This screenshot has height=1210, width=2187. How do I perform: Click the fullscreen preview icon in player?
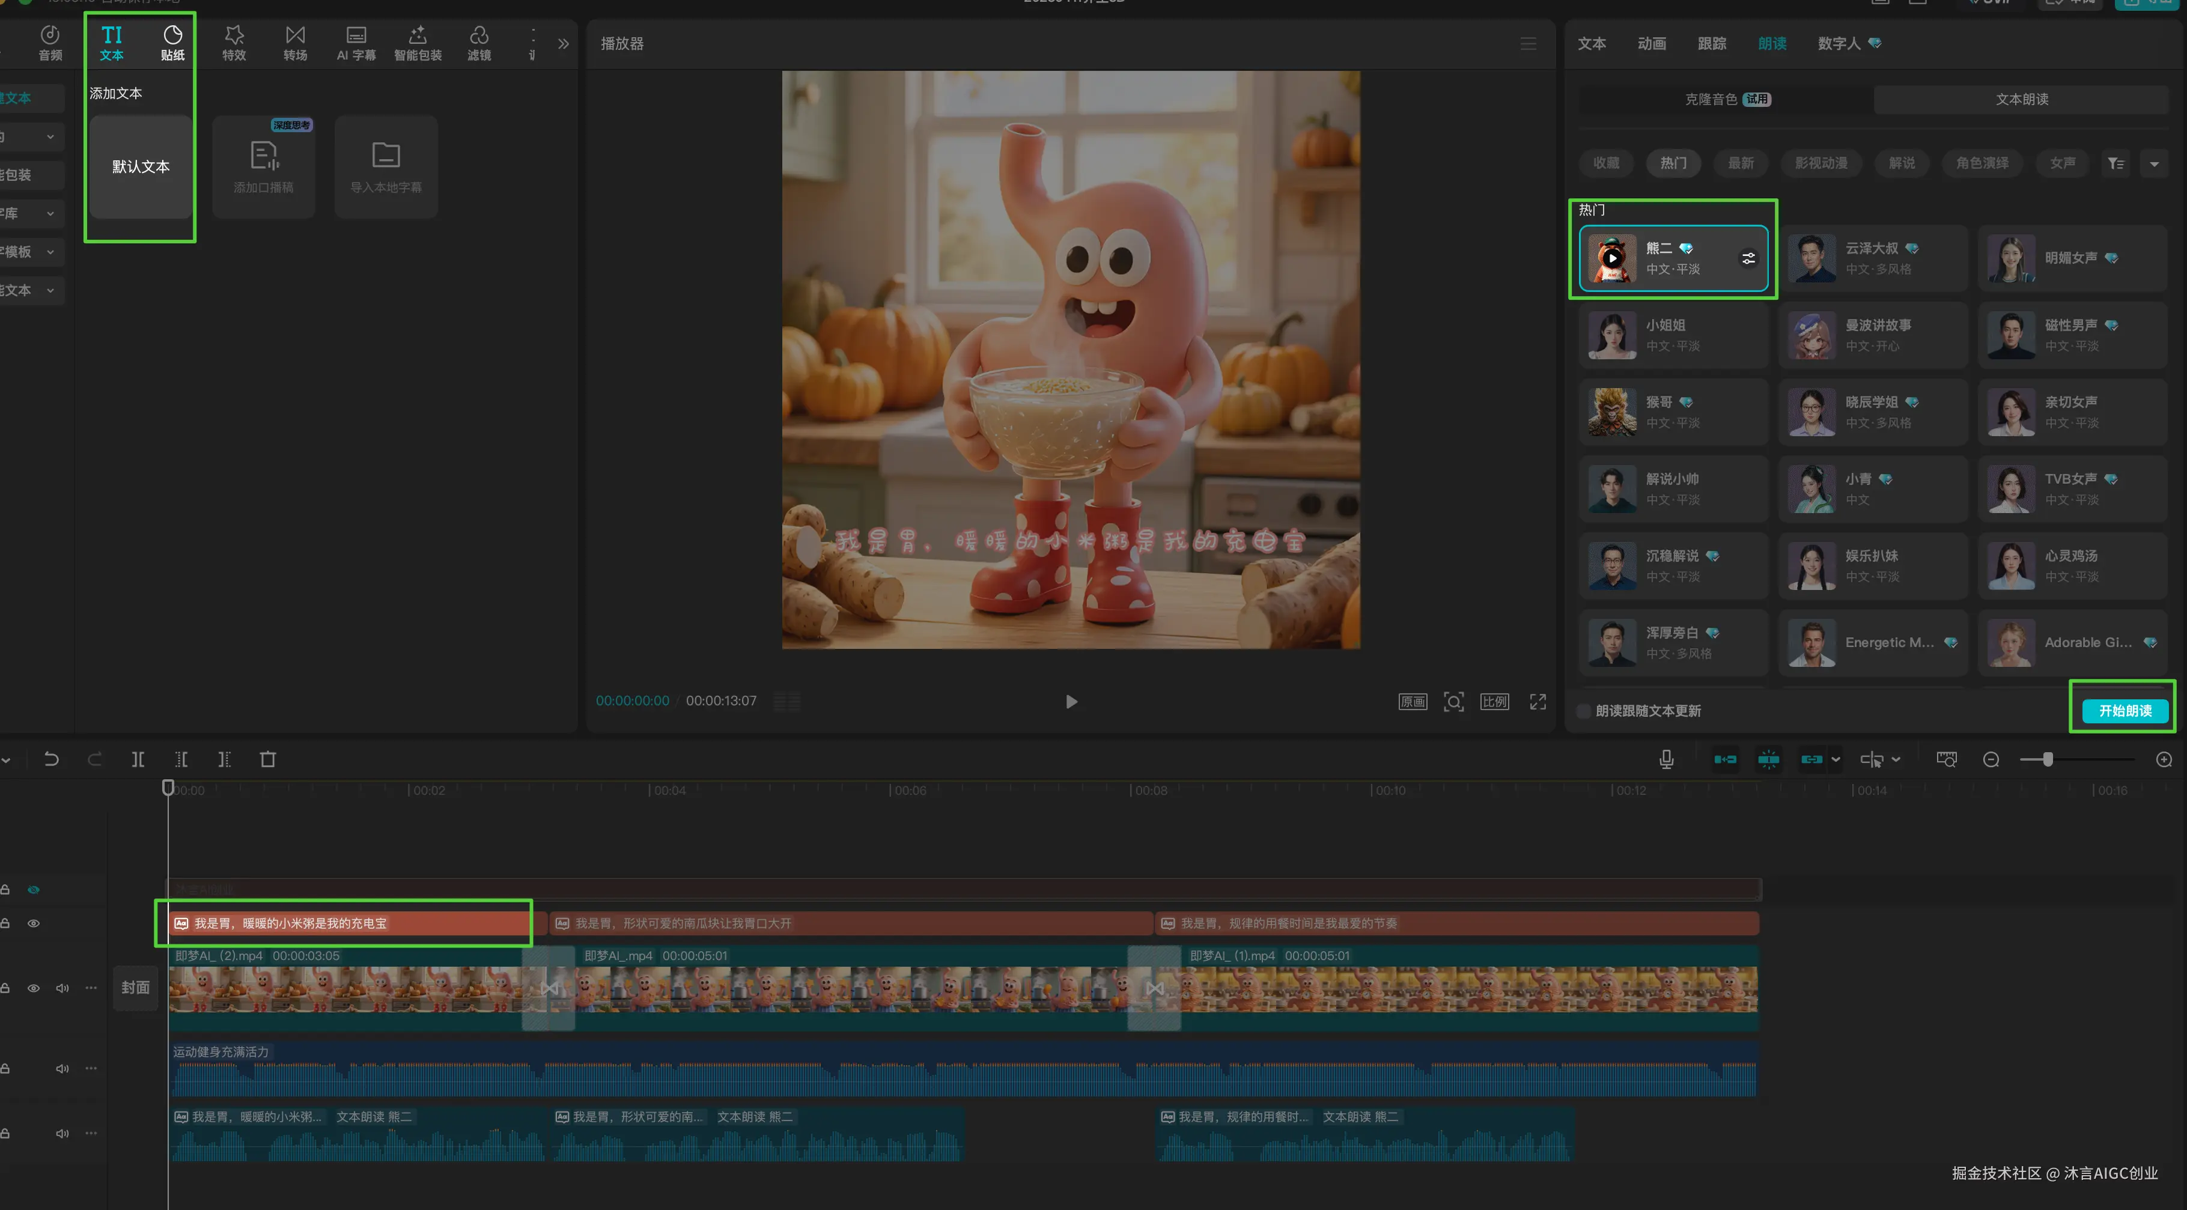pyautogui.click(x=1538, y=701)
